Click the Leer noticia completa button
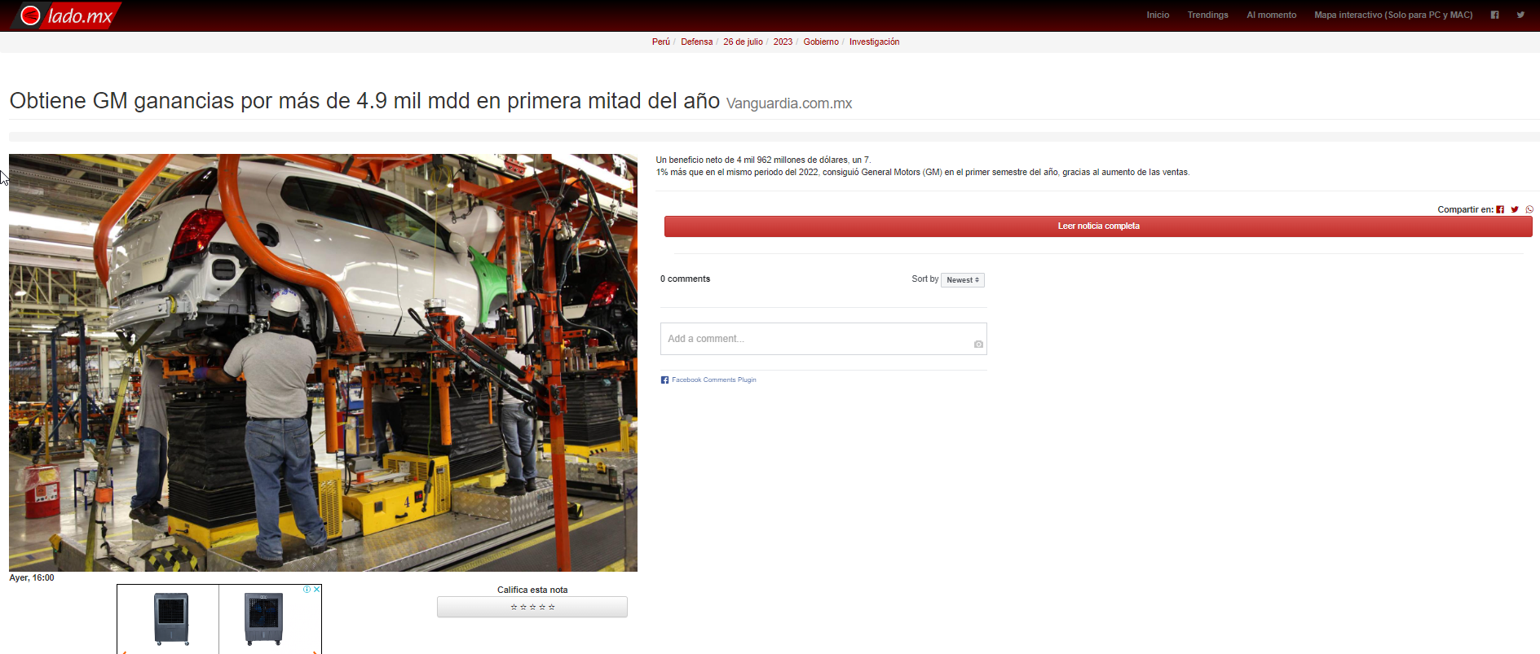This screenshot has width=1540, height=654. coord(1098,226)
